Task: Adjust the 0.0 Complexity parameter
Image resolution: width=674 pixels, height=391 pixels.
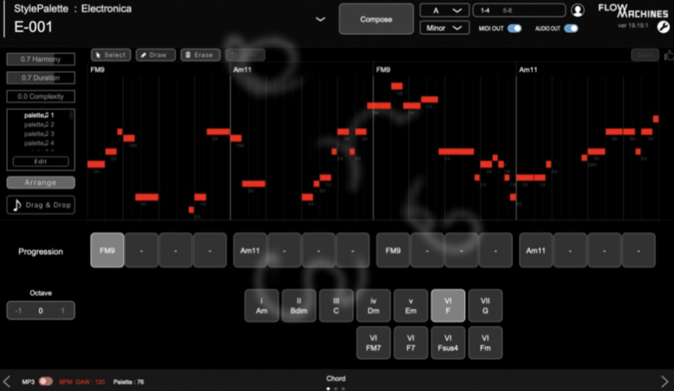Action: (41, 96)
